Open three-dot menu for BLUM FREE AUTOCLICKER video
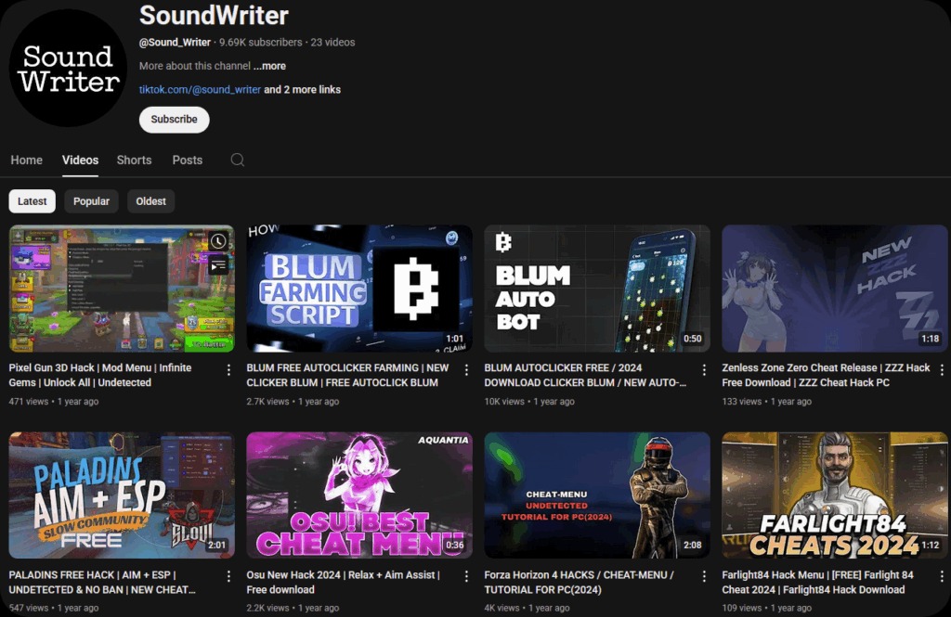This screenshot has width=951, height=617. [x=467, y=369]
